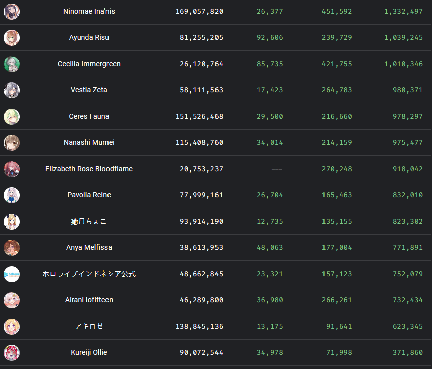Open Elizabeth Rose Bloodflame avatar image
Image resolution: width=432 pixels, height=369 pixels.
[12, 169]
